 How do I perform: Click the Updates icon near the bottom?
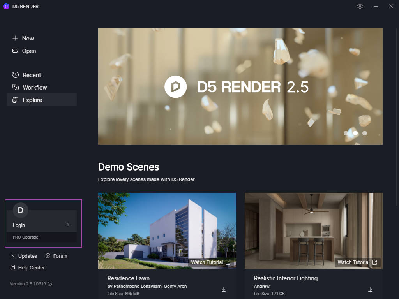(12, 256)
